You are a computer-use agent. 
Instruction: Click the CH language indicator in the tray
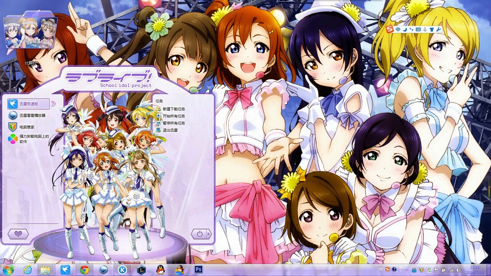[381, 270]
